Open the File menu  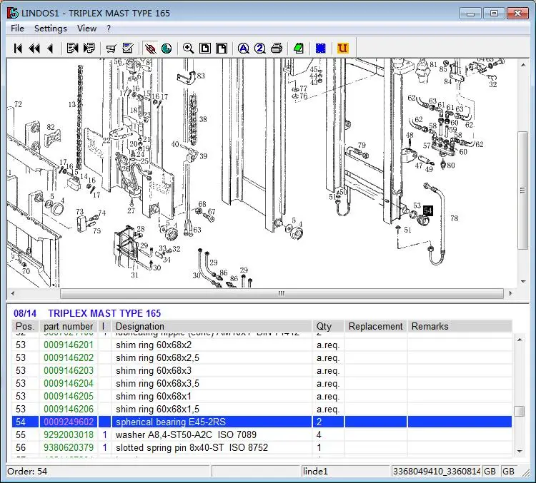17,29
